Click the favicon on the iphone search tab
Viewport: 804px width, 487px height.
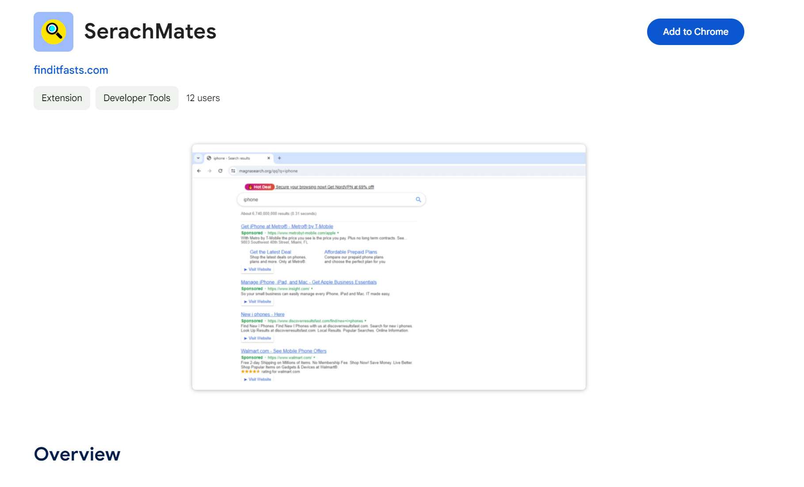209,158
